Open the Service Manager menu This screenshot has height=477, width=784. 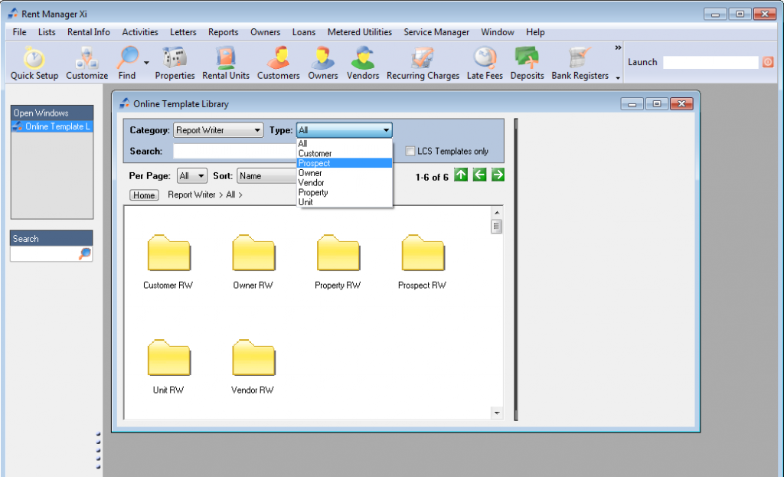coord(436,32)
